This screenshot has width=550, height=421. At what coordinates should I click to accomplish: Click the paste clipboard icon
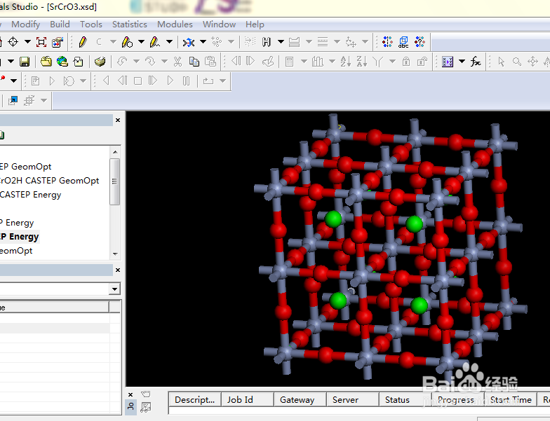point(210,62)
